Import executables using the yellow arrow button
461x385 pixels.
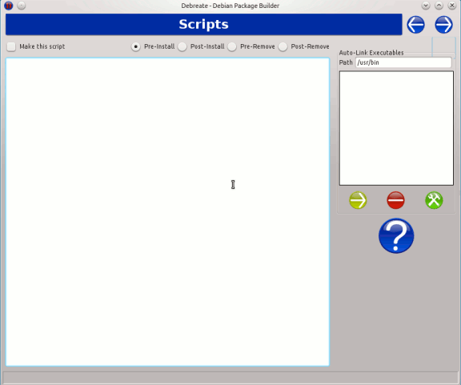(358, 200)
